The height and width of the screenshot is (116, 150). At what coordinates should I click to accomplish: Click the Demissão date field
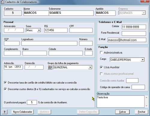(x=34, y=67)
